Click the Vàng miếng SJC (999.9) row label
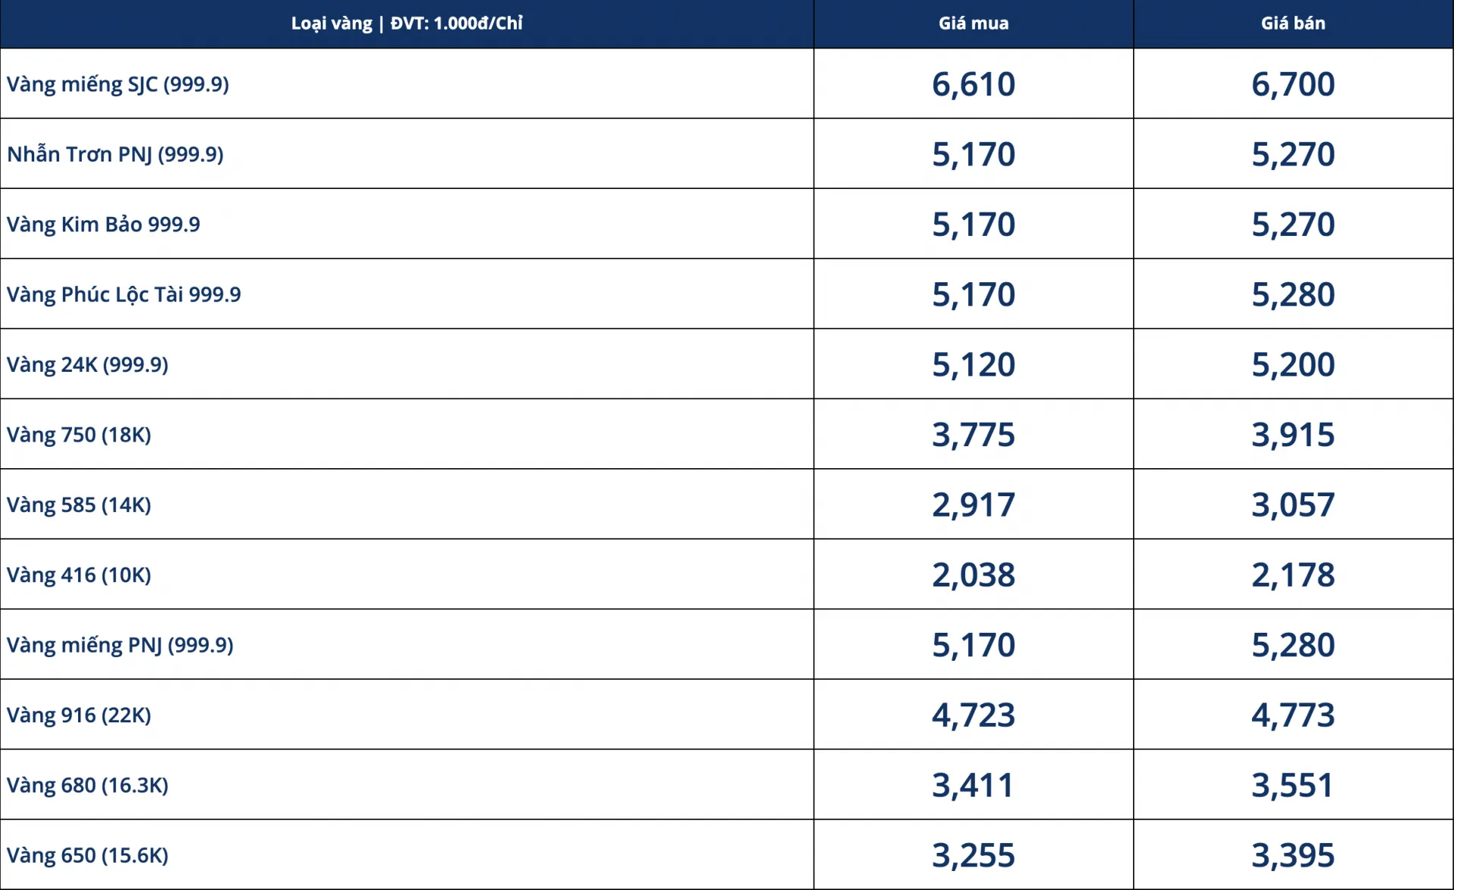 (118, 83)
